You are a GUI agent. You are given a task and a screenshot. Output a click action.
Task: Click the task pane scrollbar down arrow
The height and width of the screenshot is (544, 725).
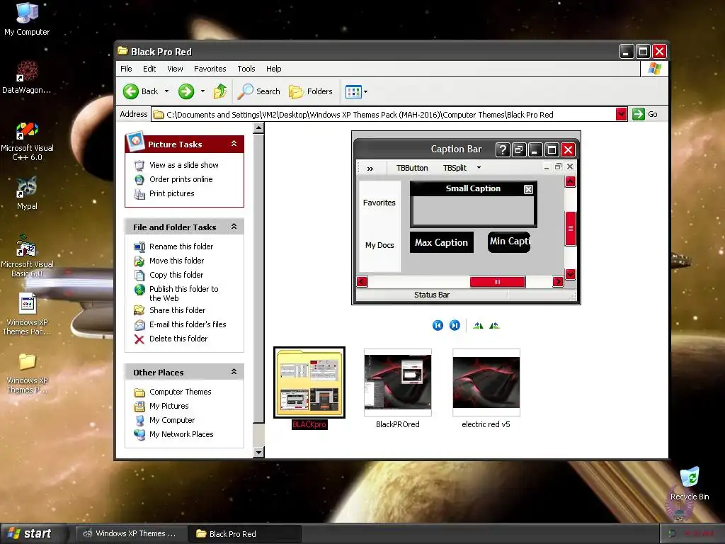tap(258, 453)
